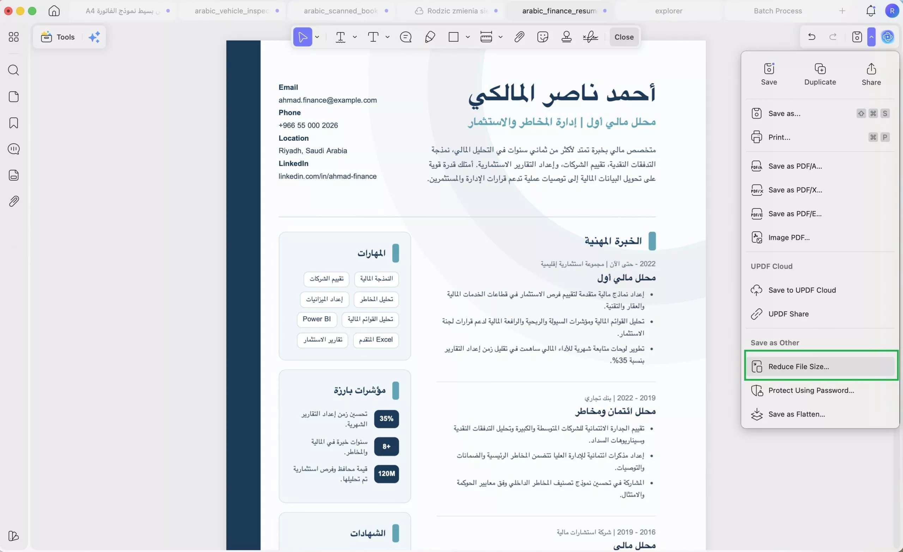Image resolution: width=903 pixels, height=552 pixels.
Task: Switch to Batch Process tab
Action: 778,11
